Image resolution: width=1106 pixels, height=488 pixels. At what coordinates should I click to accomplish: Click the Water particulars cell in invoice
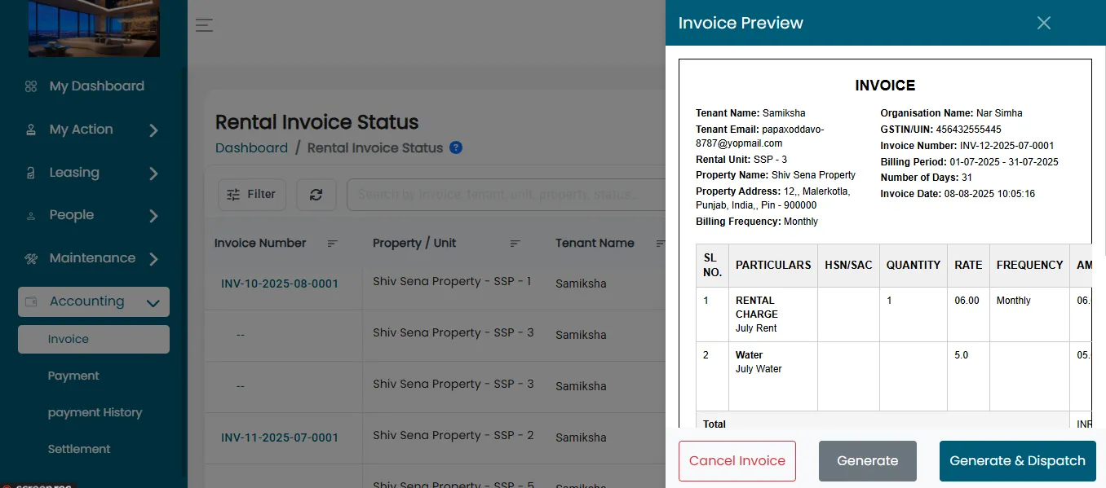773,376
